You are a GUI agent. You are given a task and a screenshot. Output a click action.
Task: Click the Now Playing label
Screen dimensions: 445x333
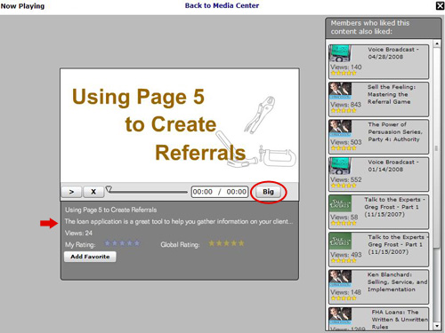22,6
